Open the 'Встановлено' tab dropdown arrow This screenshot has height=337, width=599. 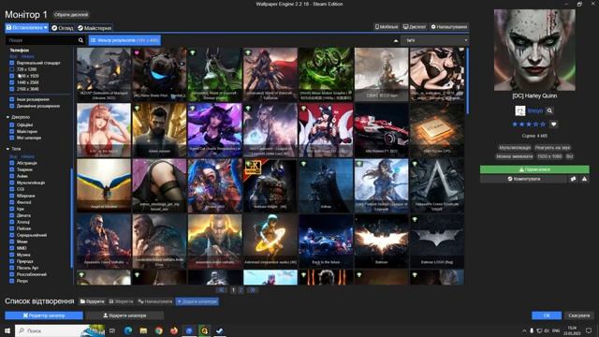(46, 27)
